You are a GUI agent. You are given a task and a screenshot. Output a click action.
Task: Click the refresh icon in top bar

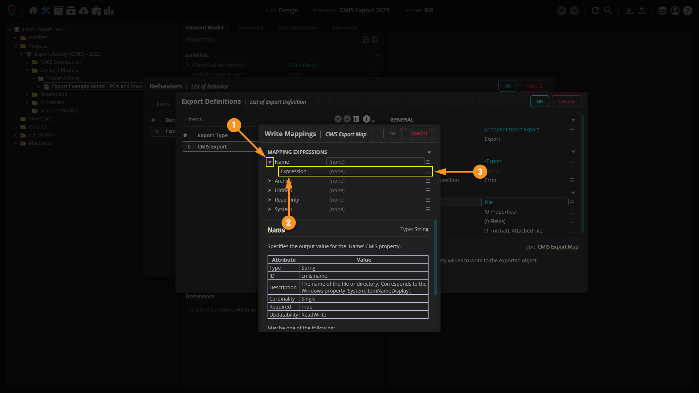[595, 11]
